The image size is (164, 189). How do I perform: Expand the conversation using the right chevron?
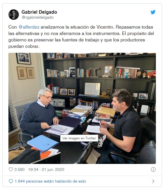tap(153, 181)
